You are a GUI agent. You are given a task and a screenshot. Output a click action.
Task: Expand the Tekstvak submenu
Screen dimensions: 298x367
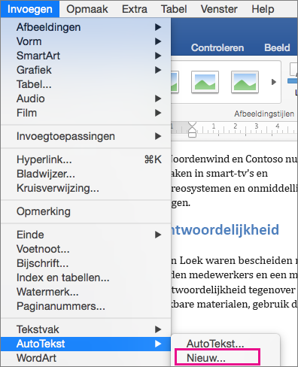click(86, 329)
